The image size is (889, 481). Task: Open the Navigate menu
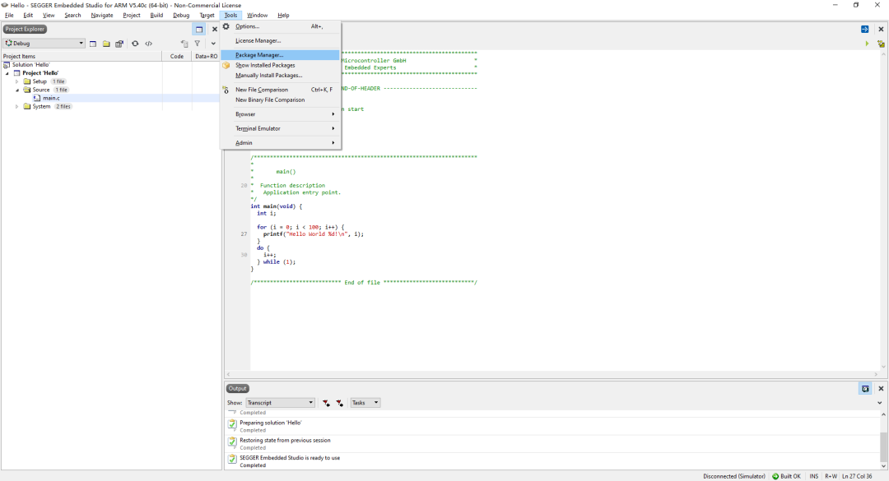point(102,16)
